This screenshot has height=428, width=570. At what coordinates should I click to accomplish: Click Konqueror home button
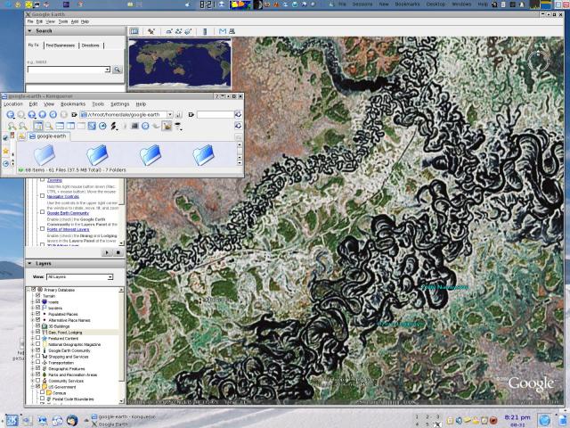tap(42, 115)
